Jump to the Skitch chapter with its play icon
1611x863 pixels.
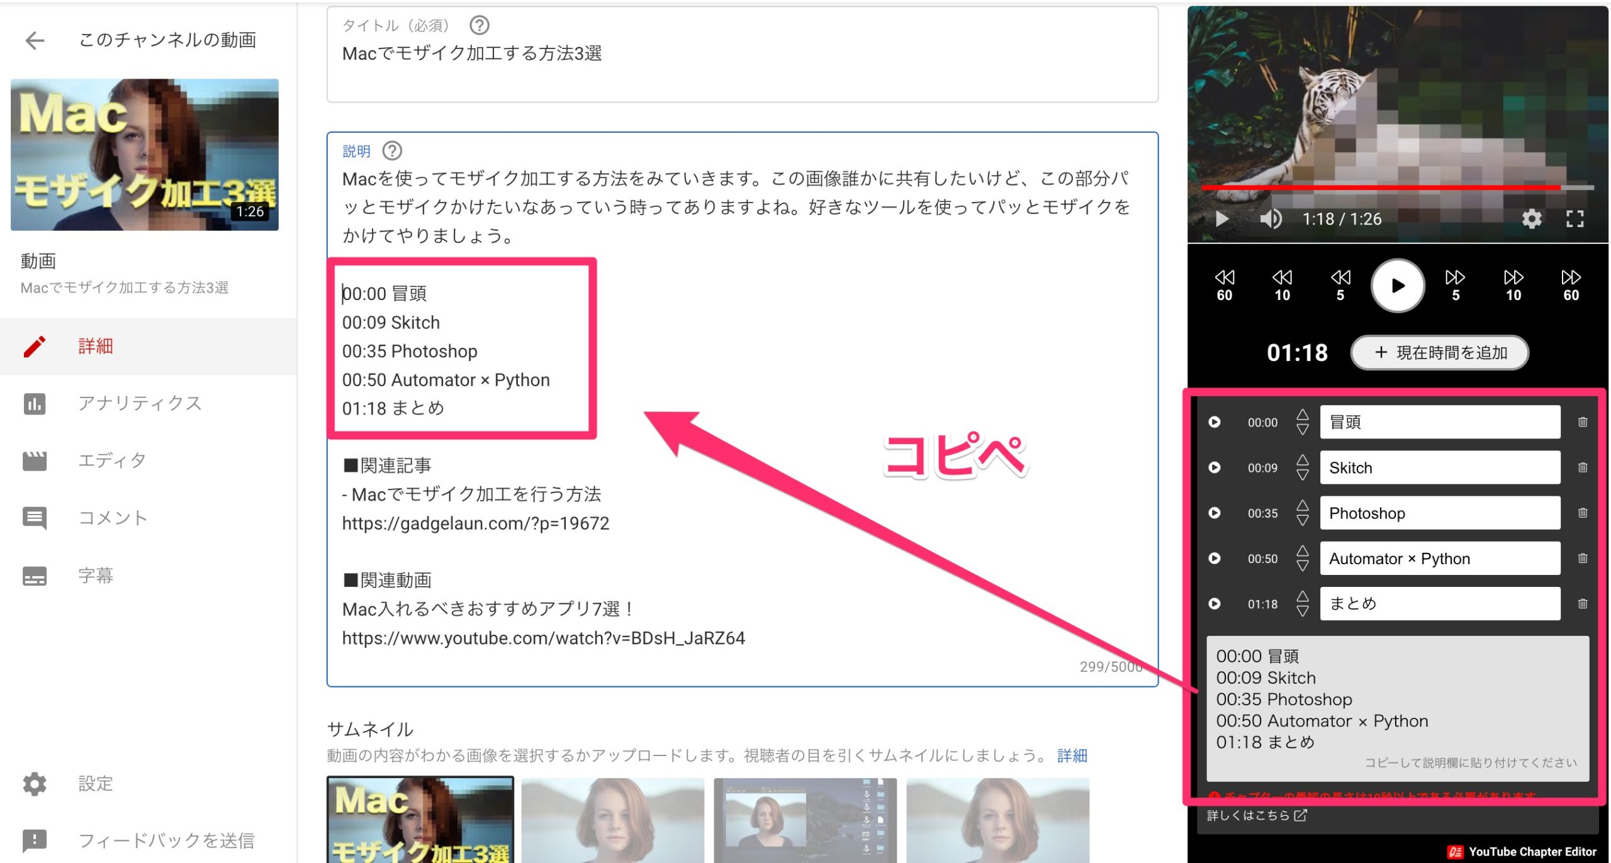click(x=1215, y=467)
